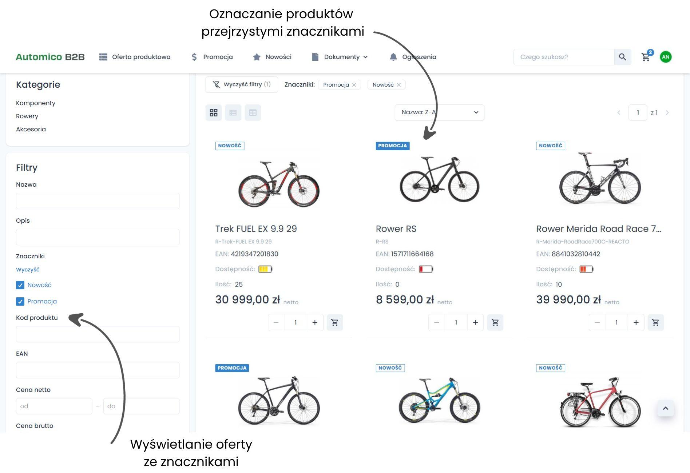Open Oferta produktowa menu item
Image resolution: width=690 pixels, height=473 pixels.
(x=135, y=57)
